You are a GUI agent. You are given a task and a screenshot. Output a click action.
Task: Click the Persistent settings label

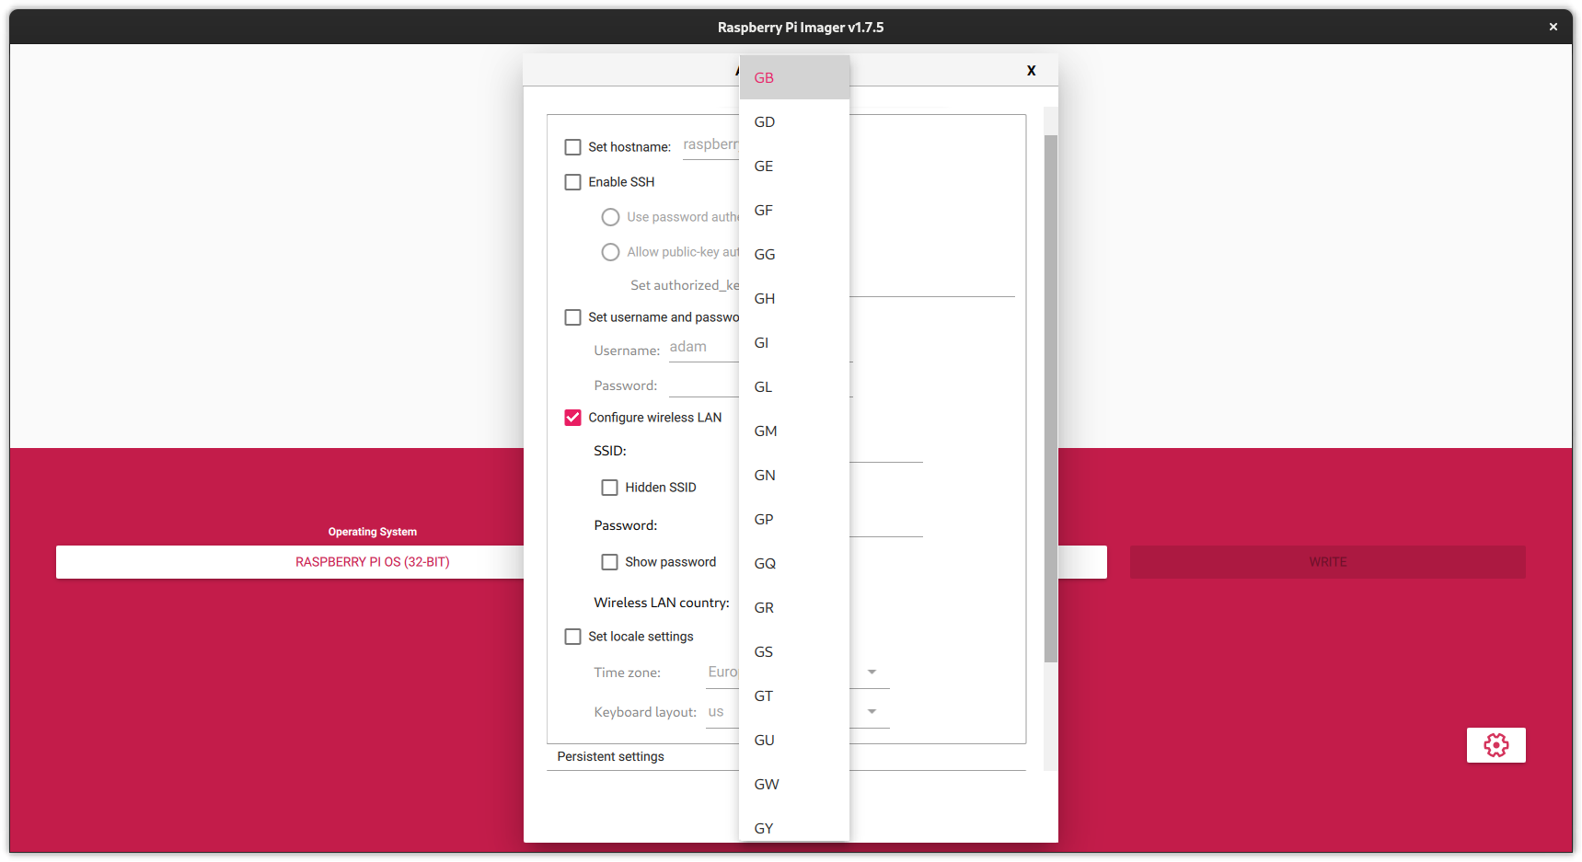point(610,756)
